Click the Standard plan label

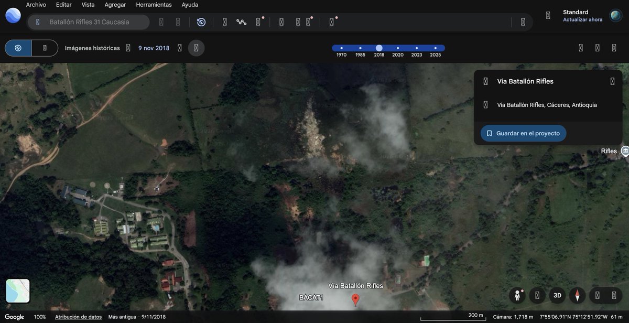pos(576,12)
